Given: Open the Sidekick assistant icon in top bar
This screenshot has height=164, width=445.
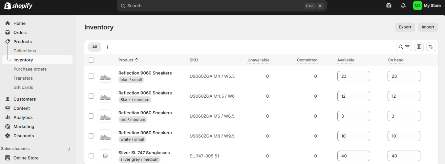Looking at the screenshot, I should point(389,6).
